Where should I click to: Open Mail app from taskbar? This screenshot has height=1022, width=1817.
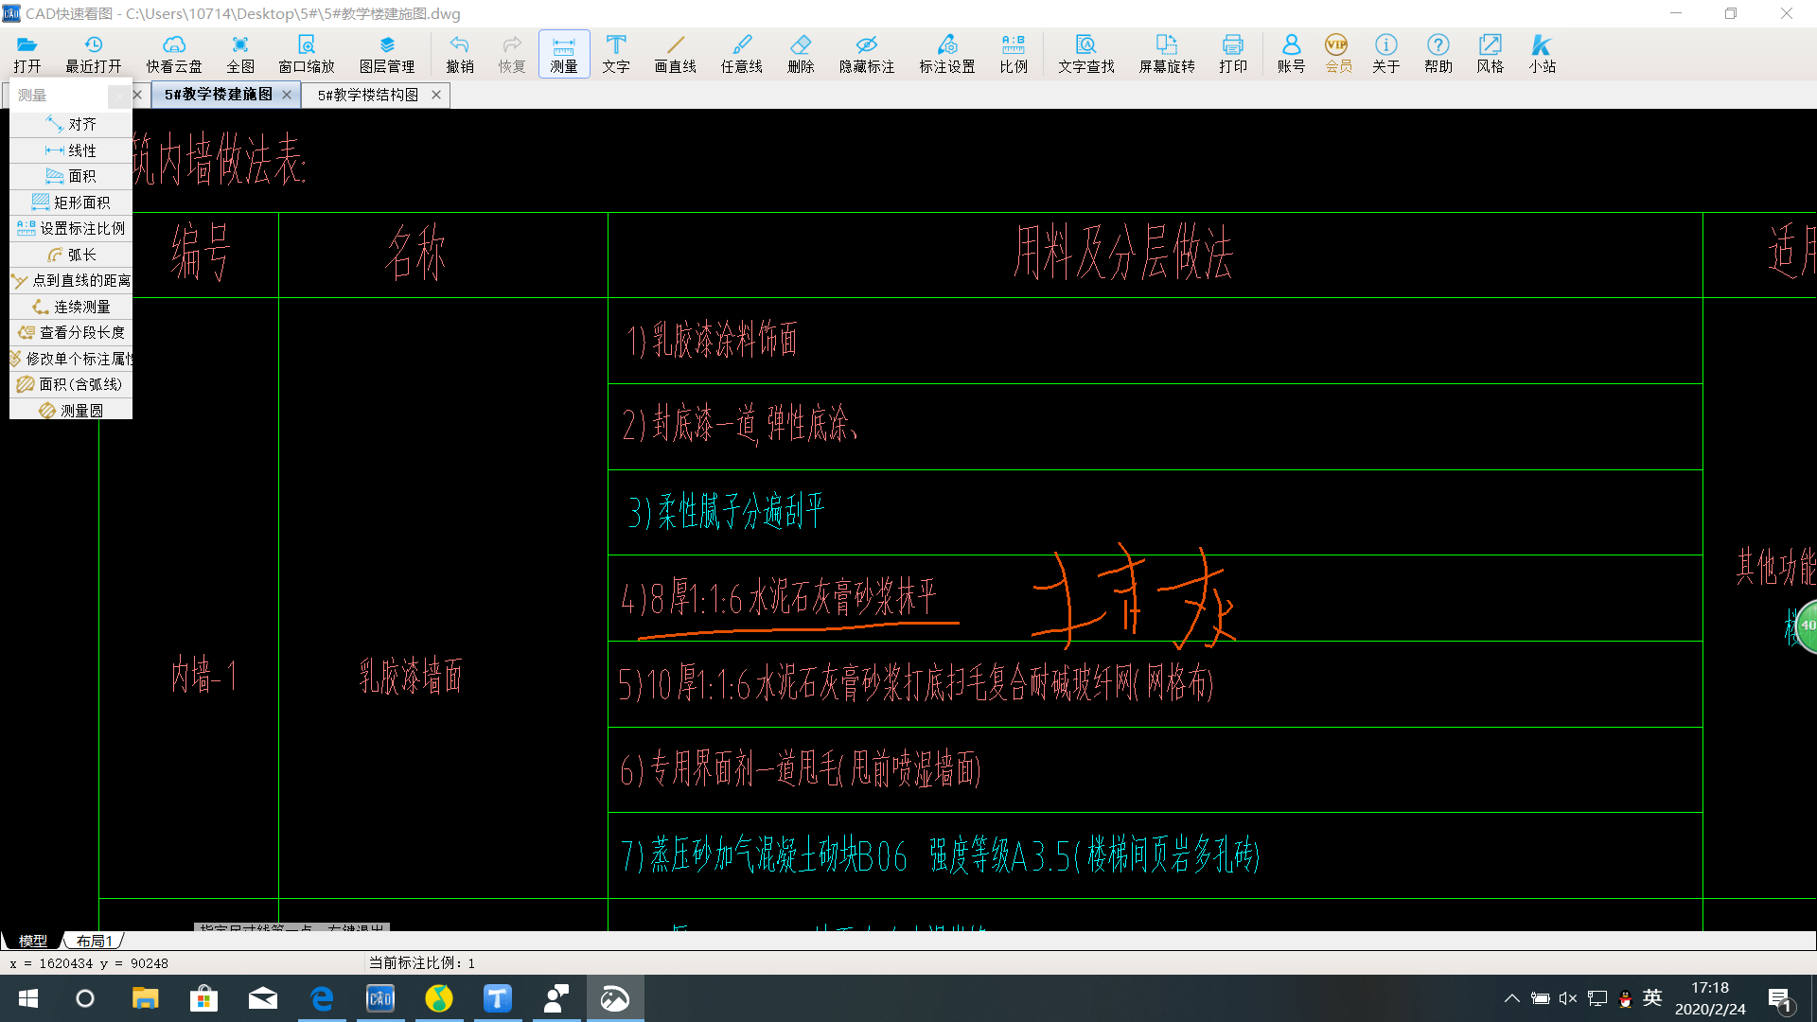[x=263, y=998]
